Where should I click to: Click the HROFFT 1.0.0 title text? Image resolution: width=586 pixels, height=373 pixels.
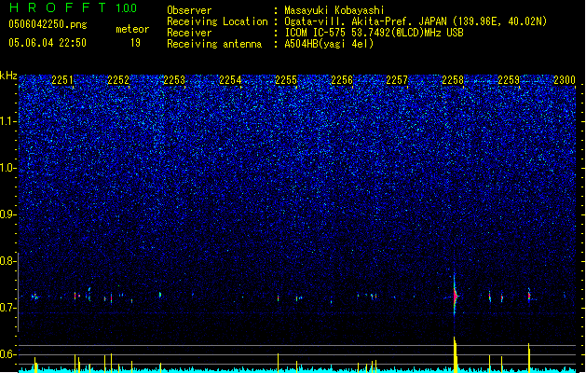pos(74,7)
